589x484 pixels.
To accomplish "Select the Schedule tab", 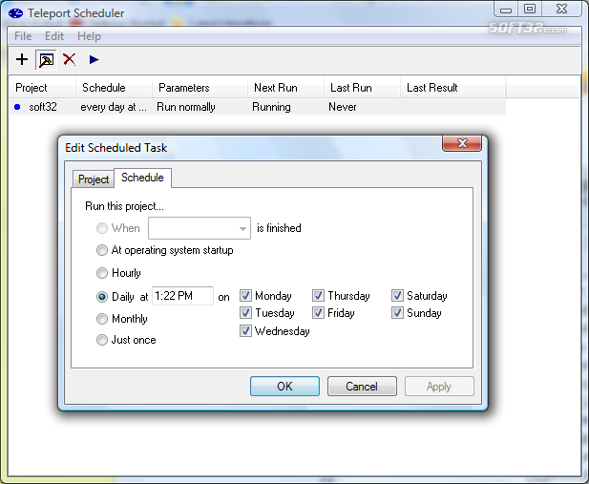I will pyautogui.click(x=142, y=178).
